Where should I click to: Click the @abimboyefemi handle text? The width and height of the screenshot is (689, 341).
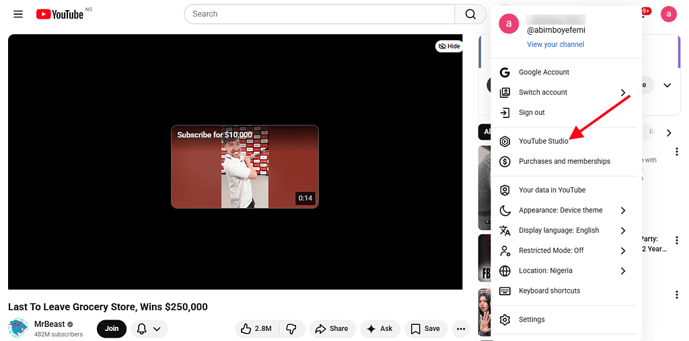[x=556, y=30]
